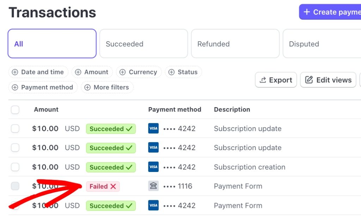The image size is (361, 216).
Task: Click the Visa icon on Subscription creation row
Action: pos(153,167)
